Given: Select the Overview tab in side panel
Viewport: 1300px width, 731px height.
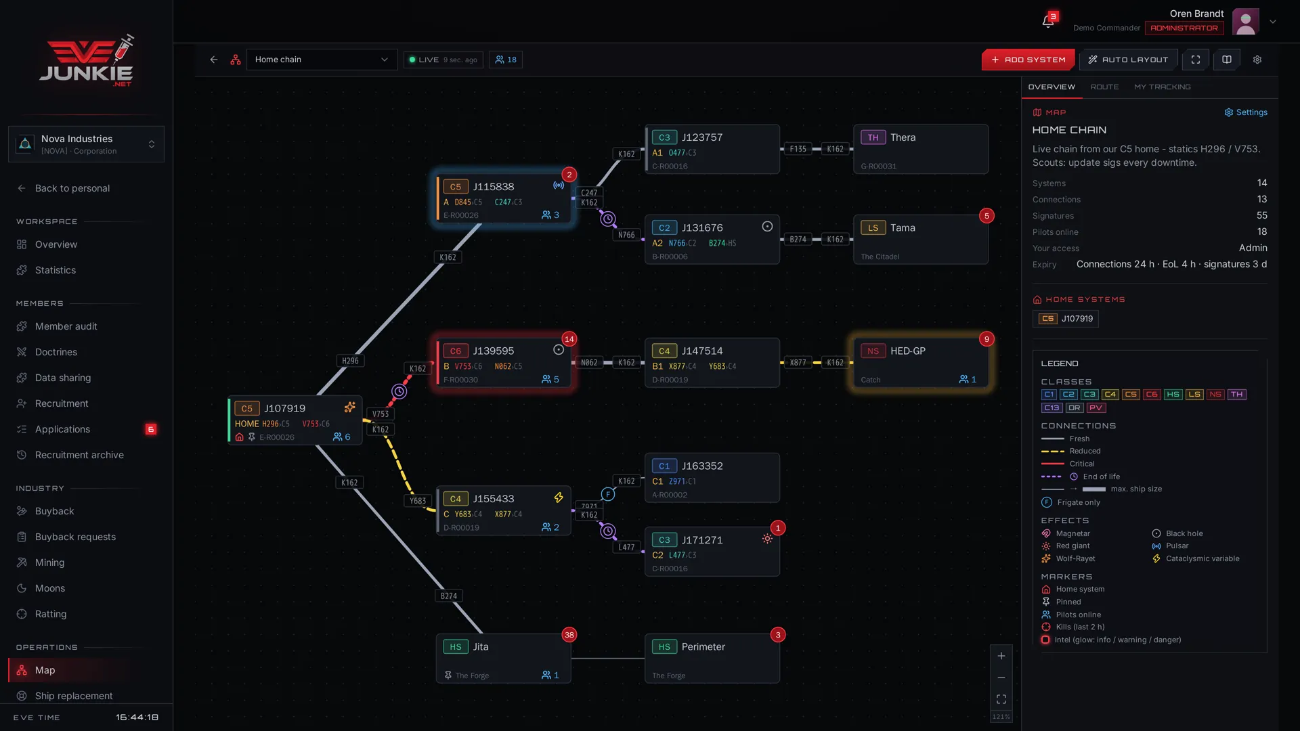Looking at the screenshot, I should click(x=1052, y=87).
